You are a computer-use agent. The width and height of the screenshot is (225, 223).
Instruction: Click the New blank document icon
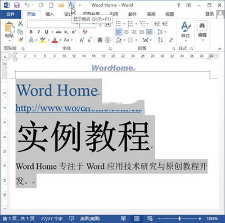pyautogui.click(x=51, y=5)
